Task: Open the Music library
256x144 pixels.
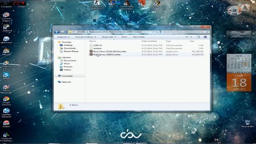Action: point(67,64)
